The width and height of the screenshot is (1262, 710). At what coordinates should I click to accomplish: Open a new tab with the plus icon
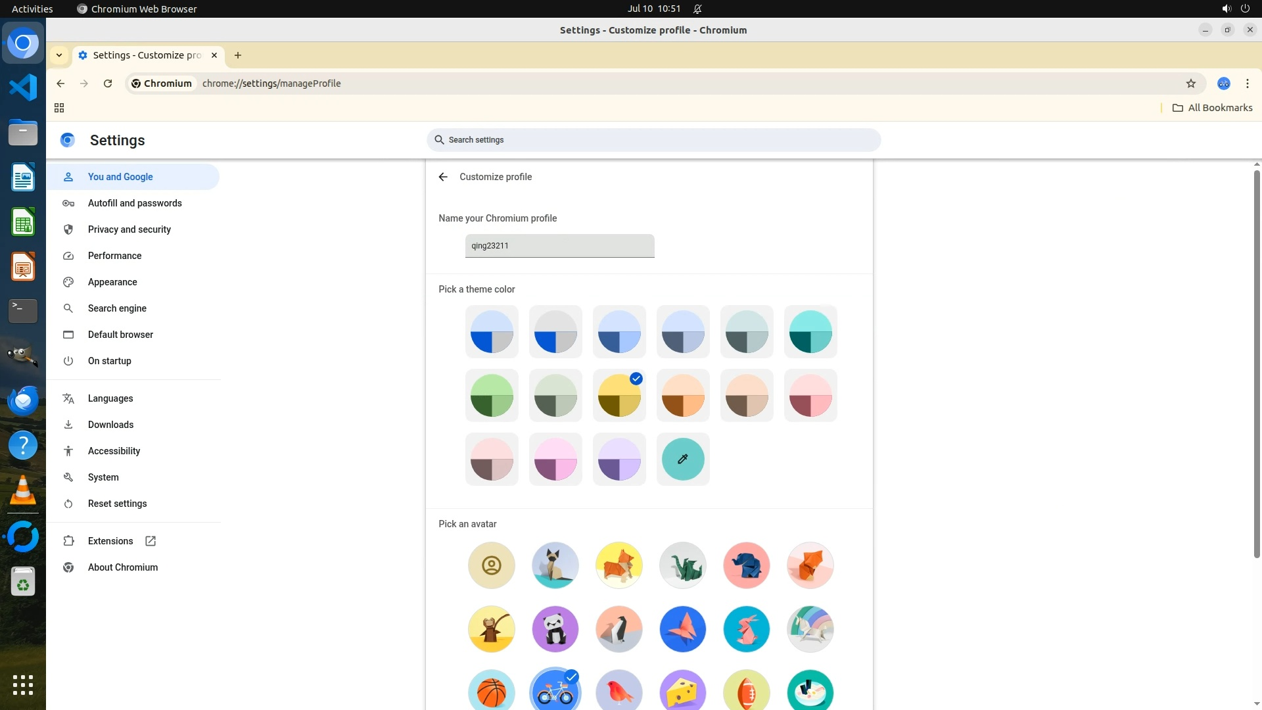238,55
